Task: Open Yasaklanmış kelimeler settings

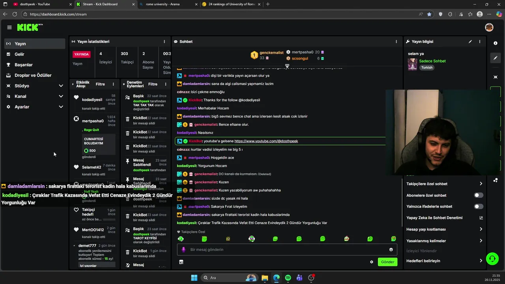Action: click(x=445, y=241)
